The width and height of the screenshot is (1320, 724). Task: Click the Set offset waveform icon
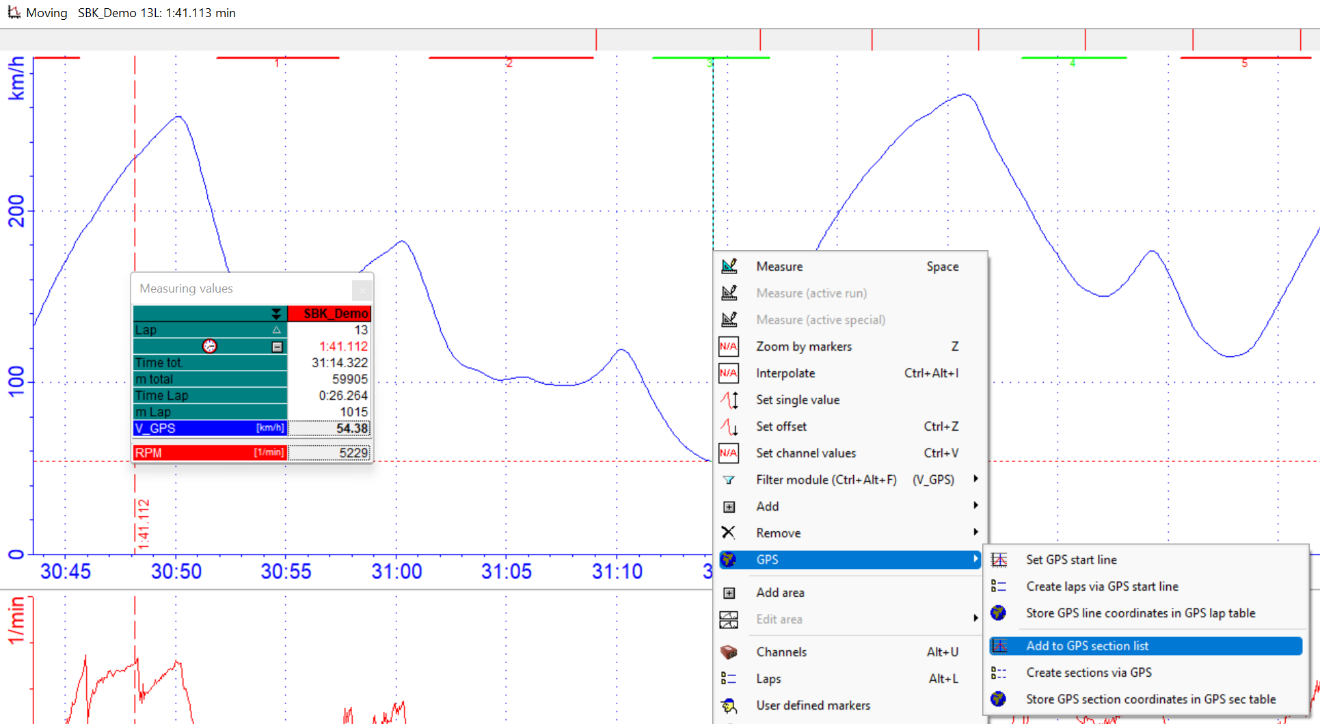pos(729,427)
